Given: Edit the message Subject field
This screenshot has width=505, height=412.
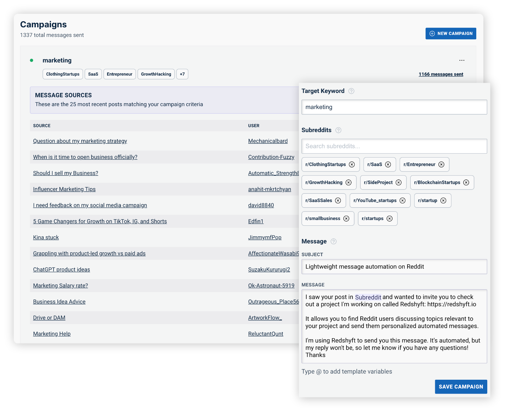Looking at the screenshot, I should pos(394,267).
